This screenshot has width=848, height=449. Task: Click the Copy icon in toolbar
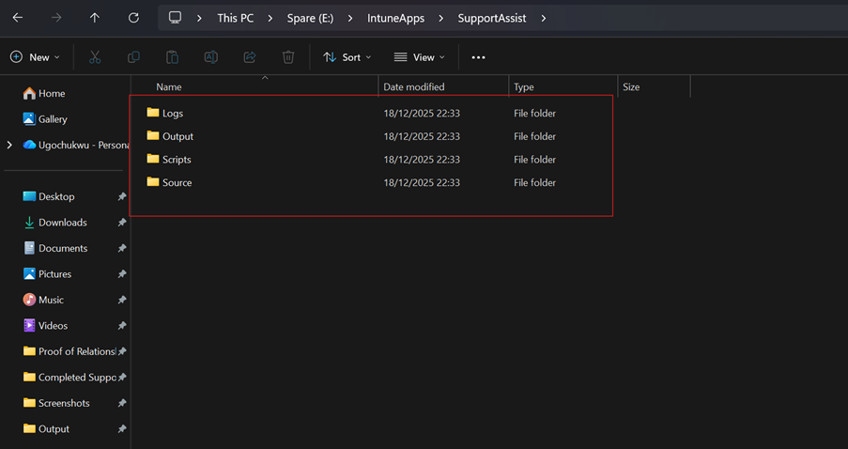pyautogui.click(x=133, y=56)
